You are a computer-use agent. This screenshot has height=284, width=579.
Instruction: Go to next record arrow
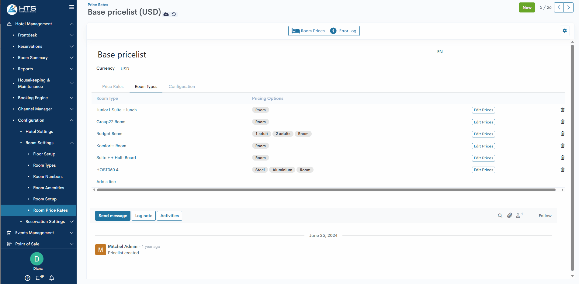click(568, 7)
